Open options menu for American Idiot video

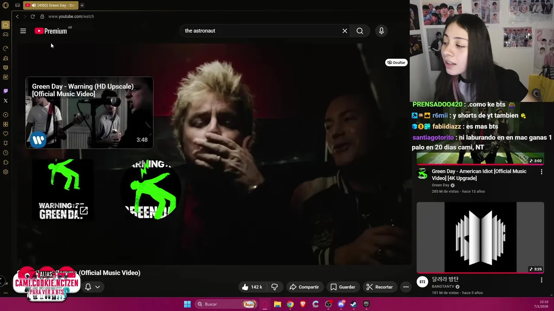pyautogui.click(x=541, y=171)
